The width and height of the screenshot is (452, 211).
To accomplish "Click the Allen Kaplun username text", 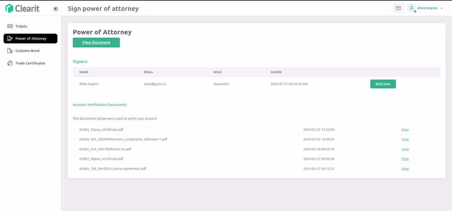I will tap(428, 8).
